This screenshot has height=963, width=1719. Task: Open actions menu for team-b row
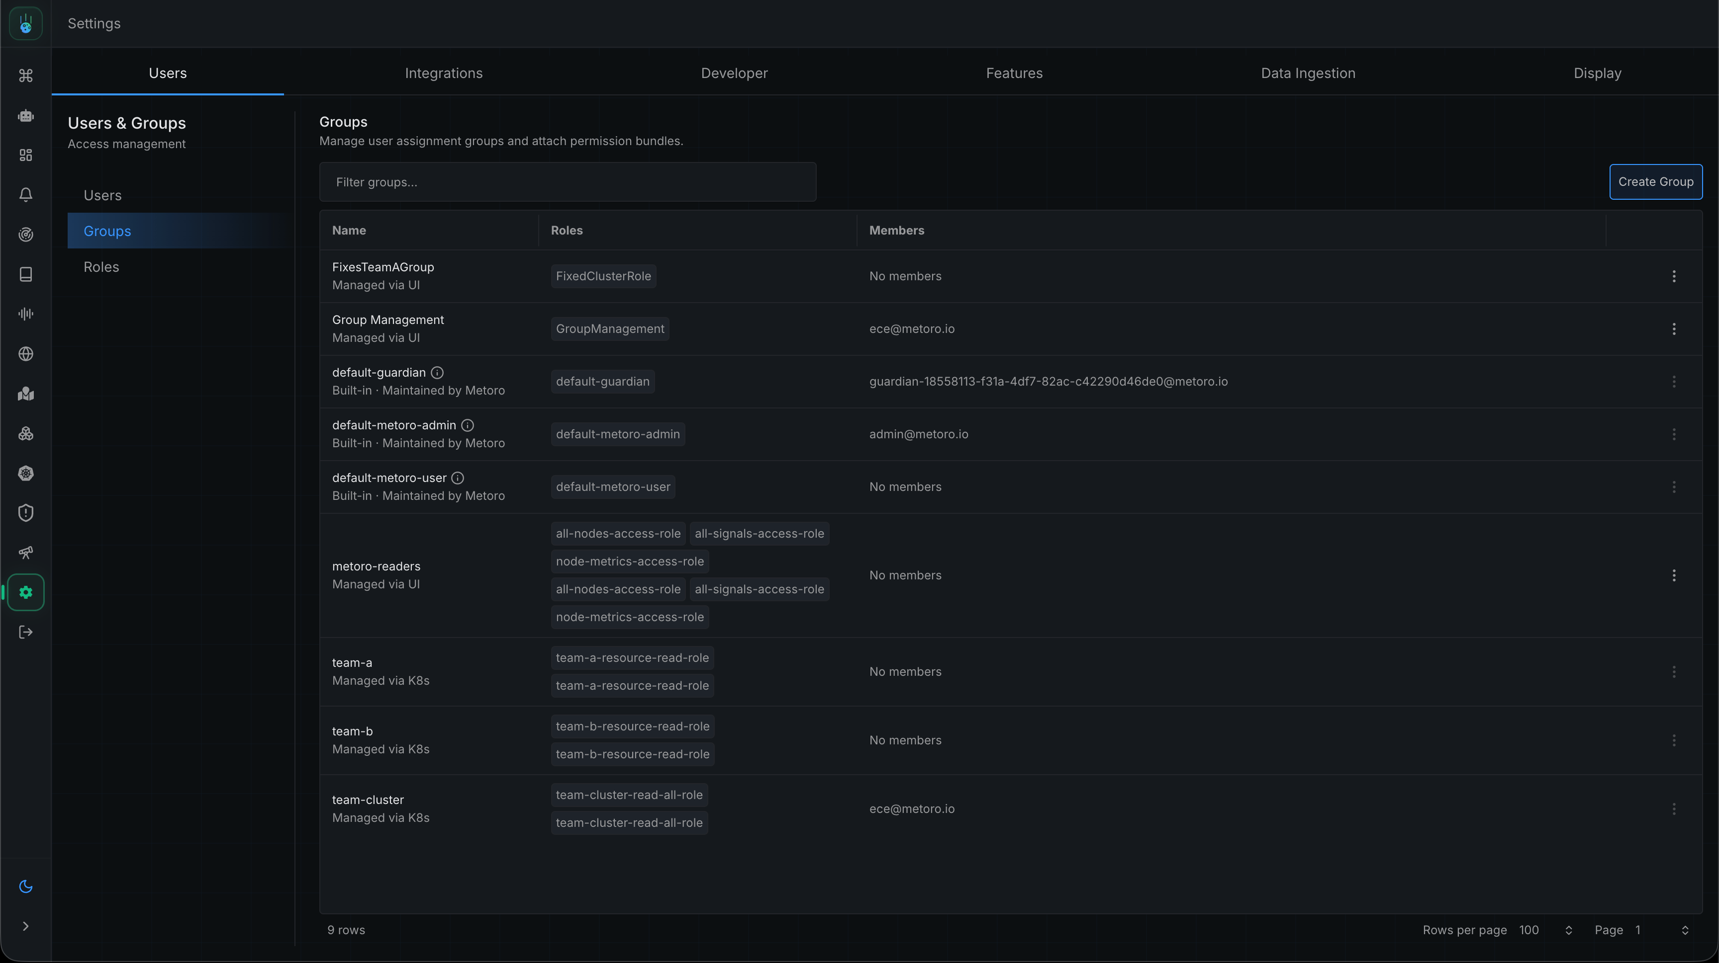point(1674,740)
